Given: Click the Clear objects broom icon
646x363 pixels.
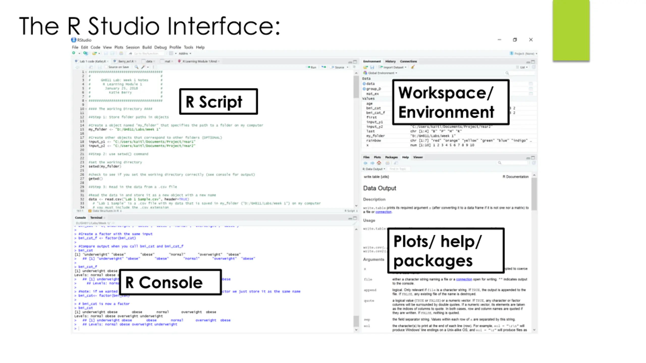Looking at the screenshot, I should click(413, 67).
